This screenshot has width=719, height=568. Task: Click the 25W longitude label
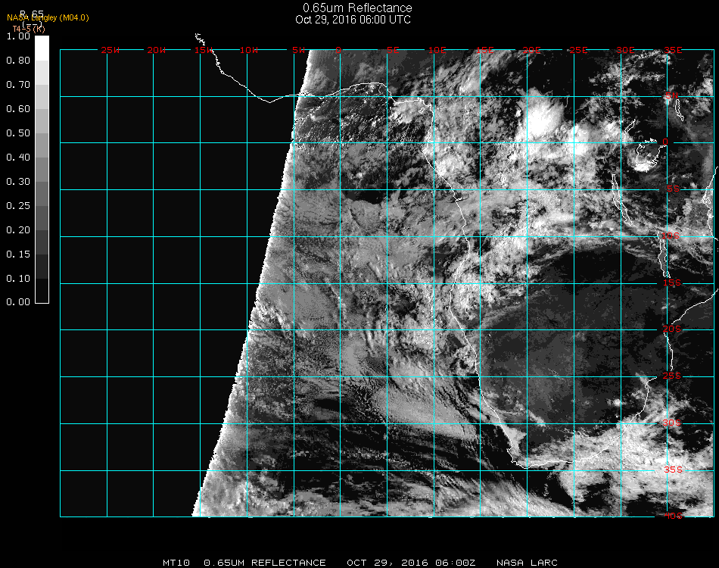tap(110, 50)
